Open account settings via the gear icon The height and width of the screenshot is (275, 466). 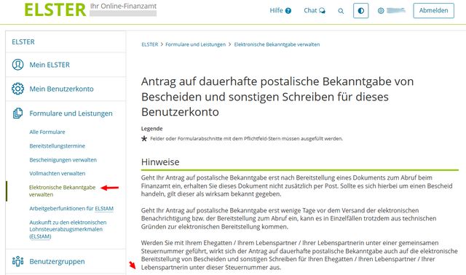[381, 11]
